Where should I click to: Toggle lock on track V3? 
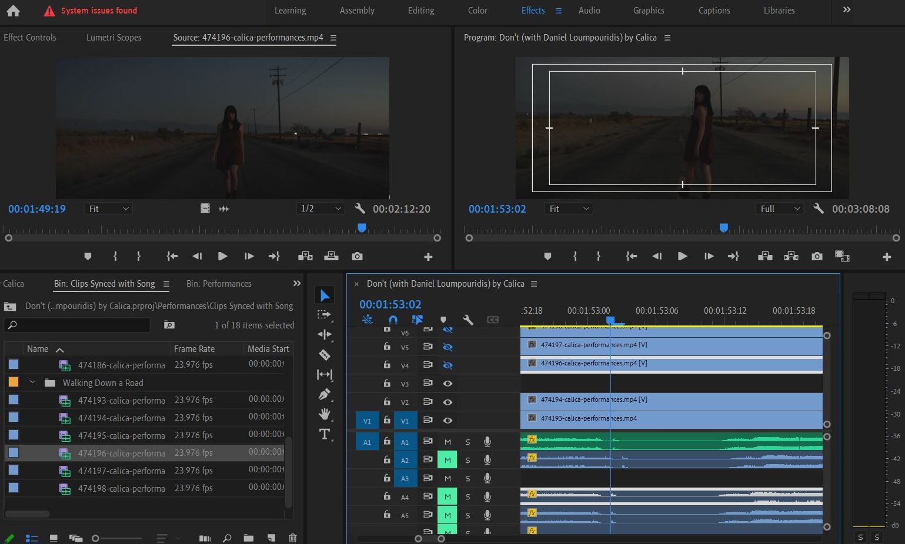[x=387, y=384]
